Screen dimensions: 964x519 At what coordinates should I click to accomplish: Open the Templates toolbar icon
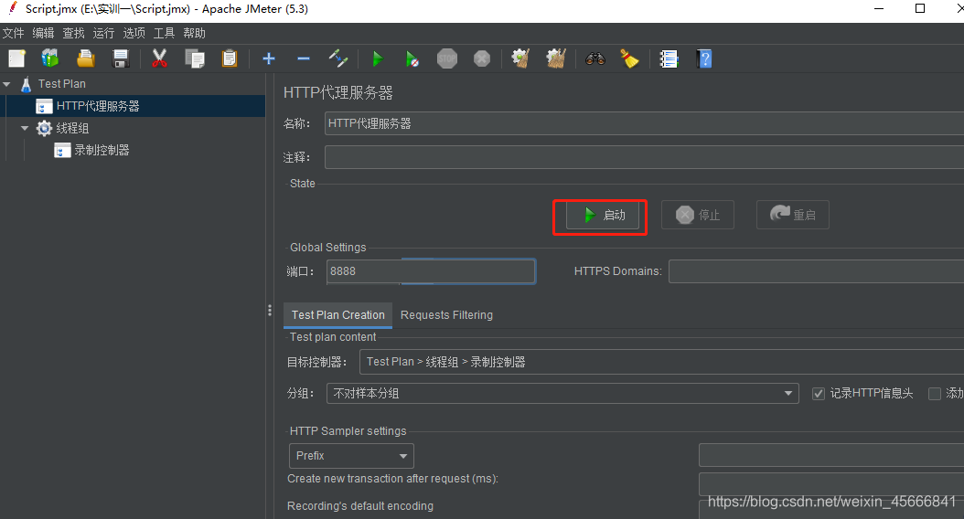click(x=50, y=59)
